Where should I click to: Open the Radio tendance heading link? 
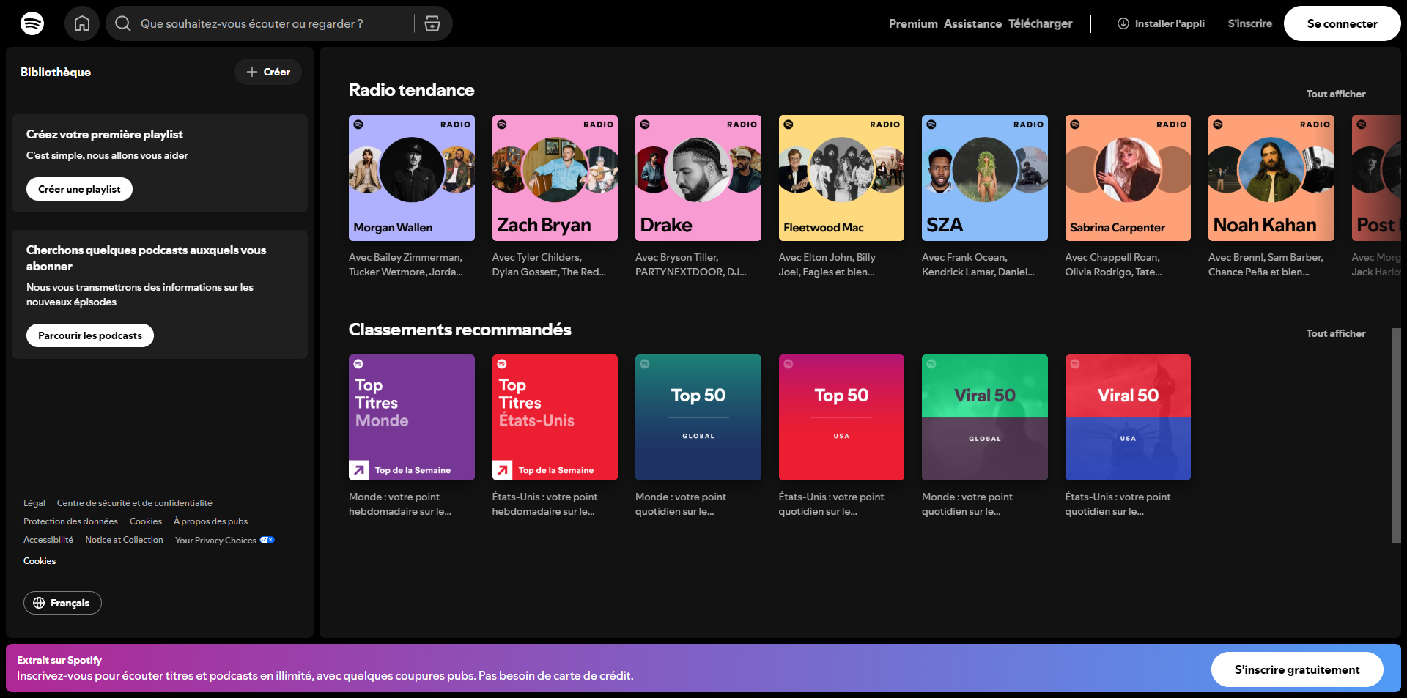411,90
